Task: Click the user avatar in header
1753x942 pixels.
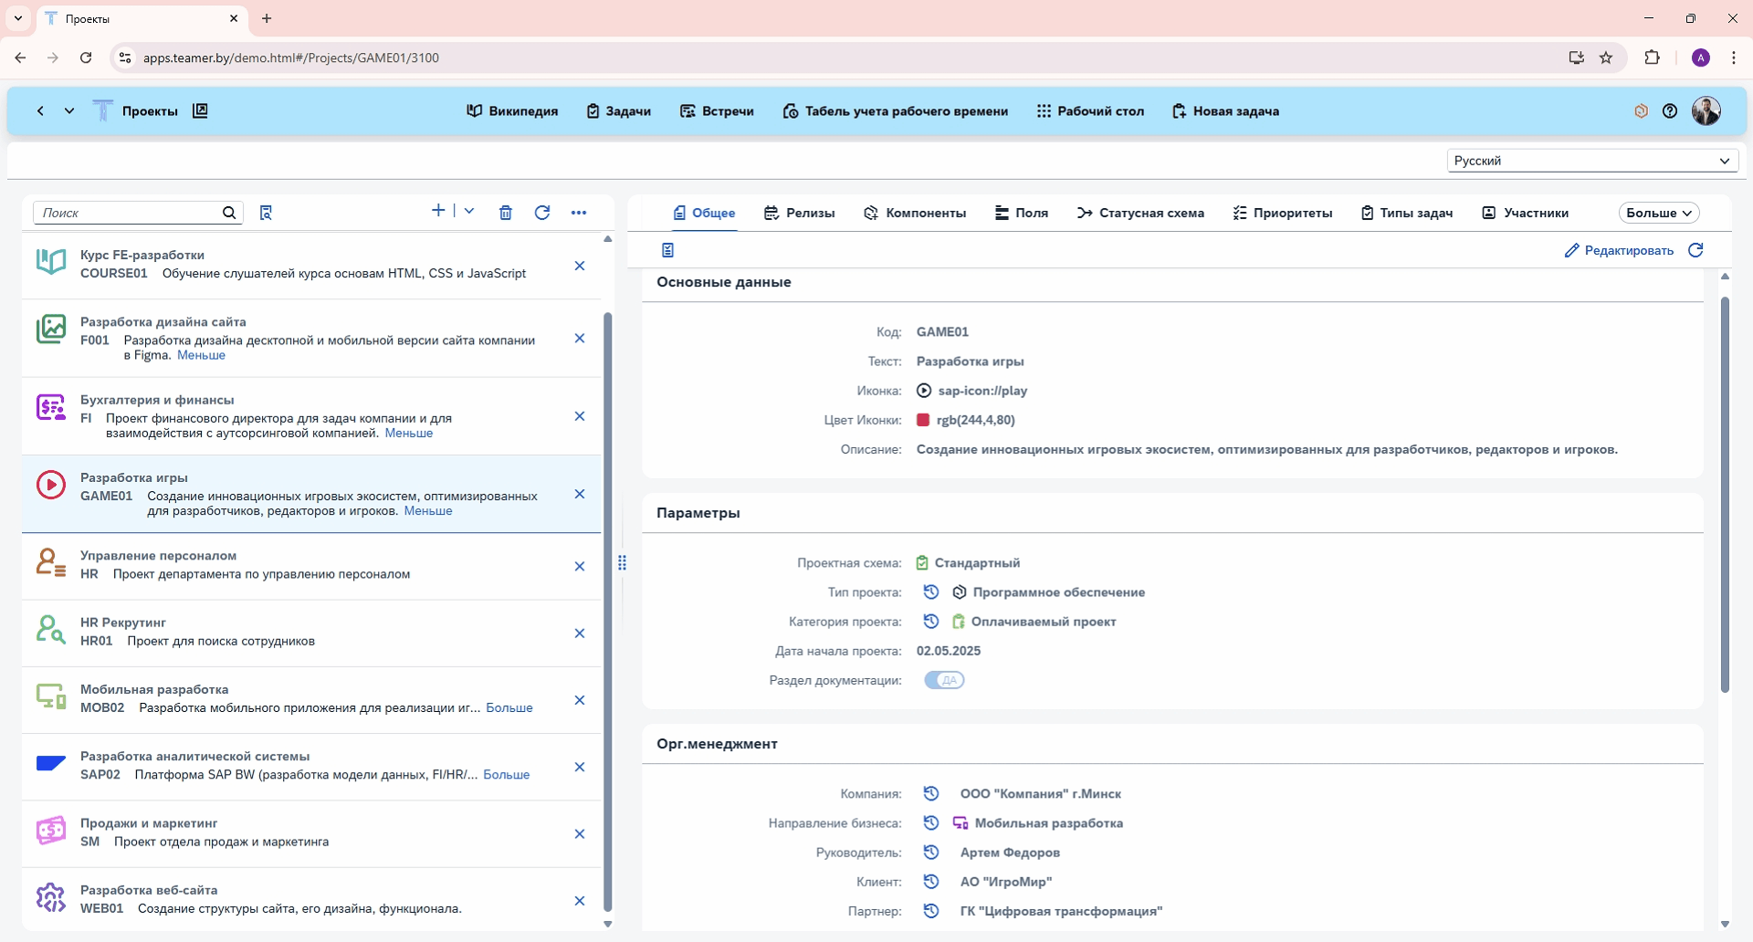Action: 1706,111
